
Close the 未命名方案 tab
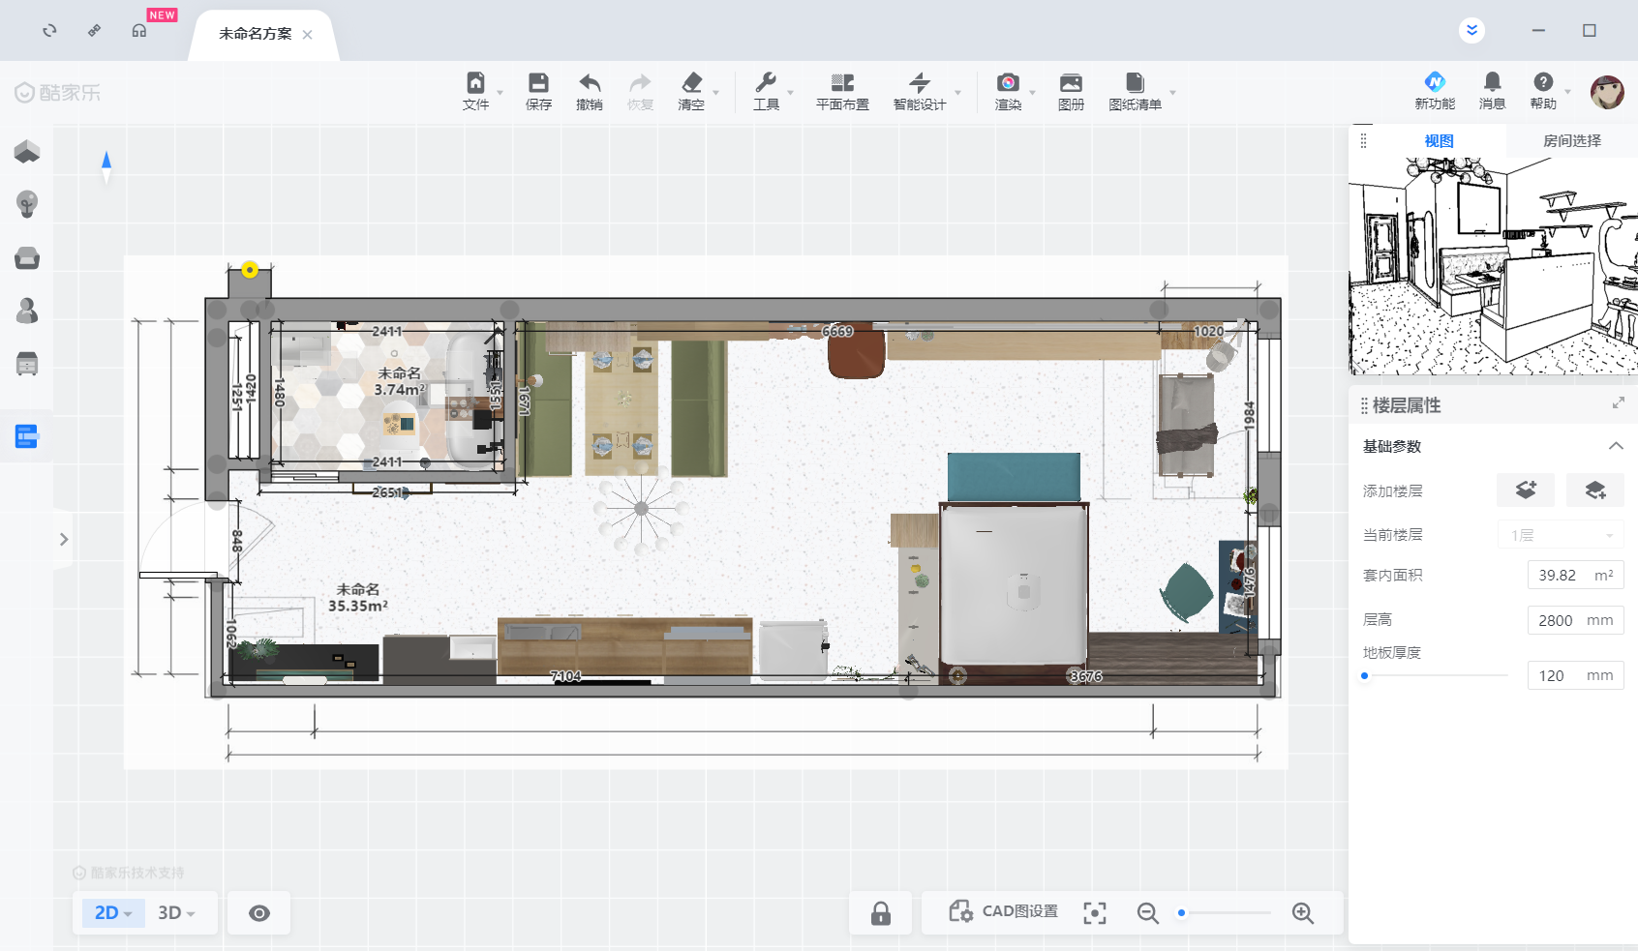pos(308,35)
